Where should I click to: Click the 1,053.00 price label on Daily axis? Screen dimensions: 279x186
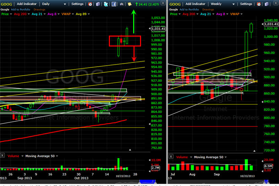[158, 18]
